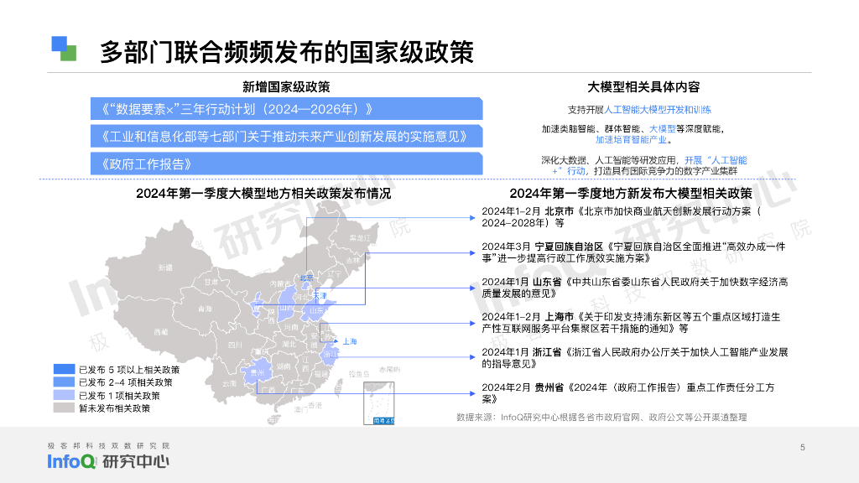Viewport: 859px width, 483px height.
Task: Click legend label 暂未发布相关政策
Action: tap(114, 408)
